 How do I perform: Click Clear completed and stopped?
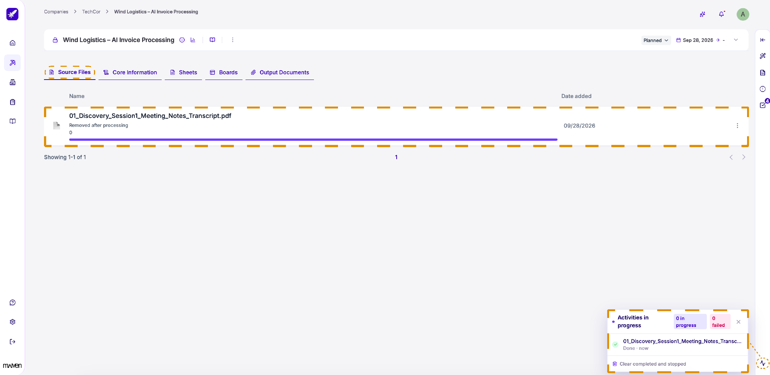[x=649, y=364]
